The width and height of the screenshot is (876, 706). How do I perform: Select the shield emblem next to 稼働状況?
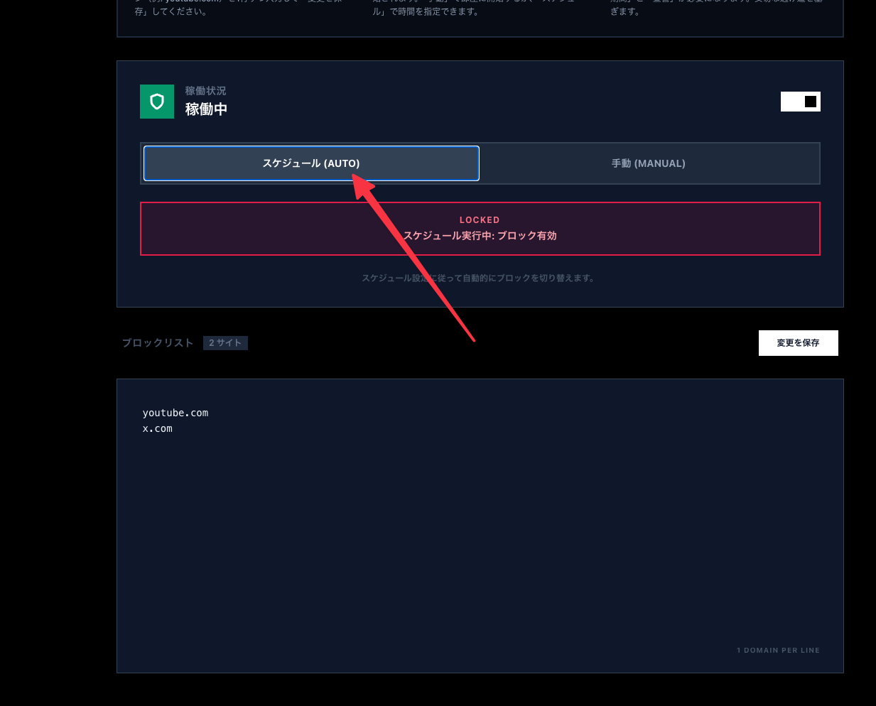click(x=156, y=101)
